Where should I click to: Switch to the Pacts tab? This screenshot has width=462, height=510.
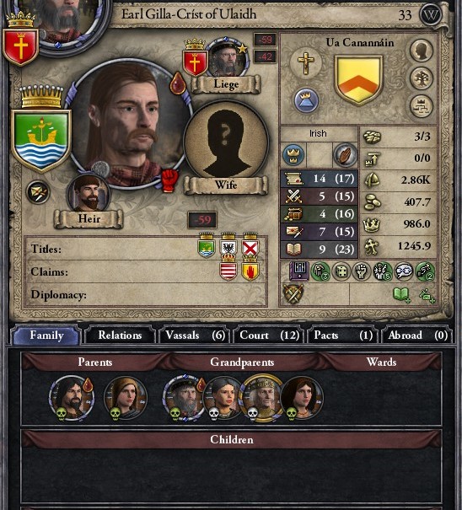pyautogui.click(x=343, y=335)
